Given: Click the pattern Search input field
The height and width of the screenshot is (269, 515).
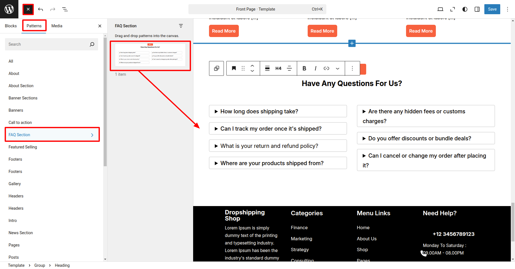Looking at the screenshot, I should [x=47, y=44].
